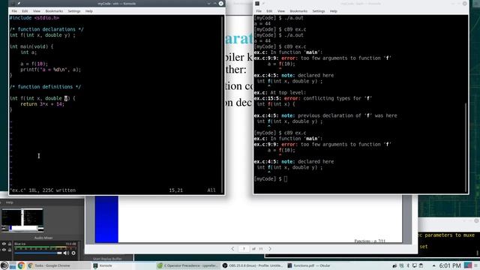Open View menu in bash Konsole window

coord(281,11)
